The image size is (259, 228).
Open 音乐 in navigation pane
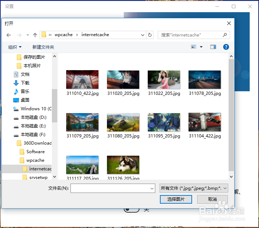(x=21, y=92)
